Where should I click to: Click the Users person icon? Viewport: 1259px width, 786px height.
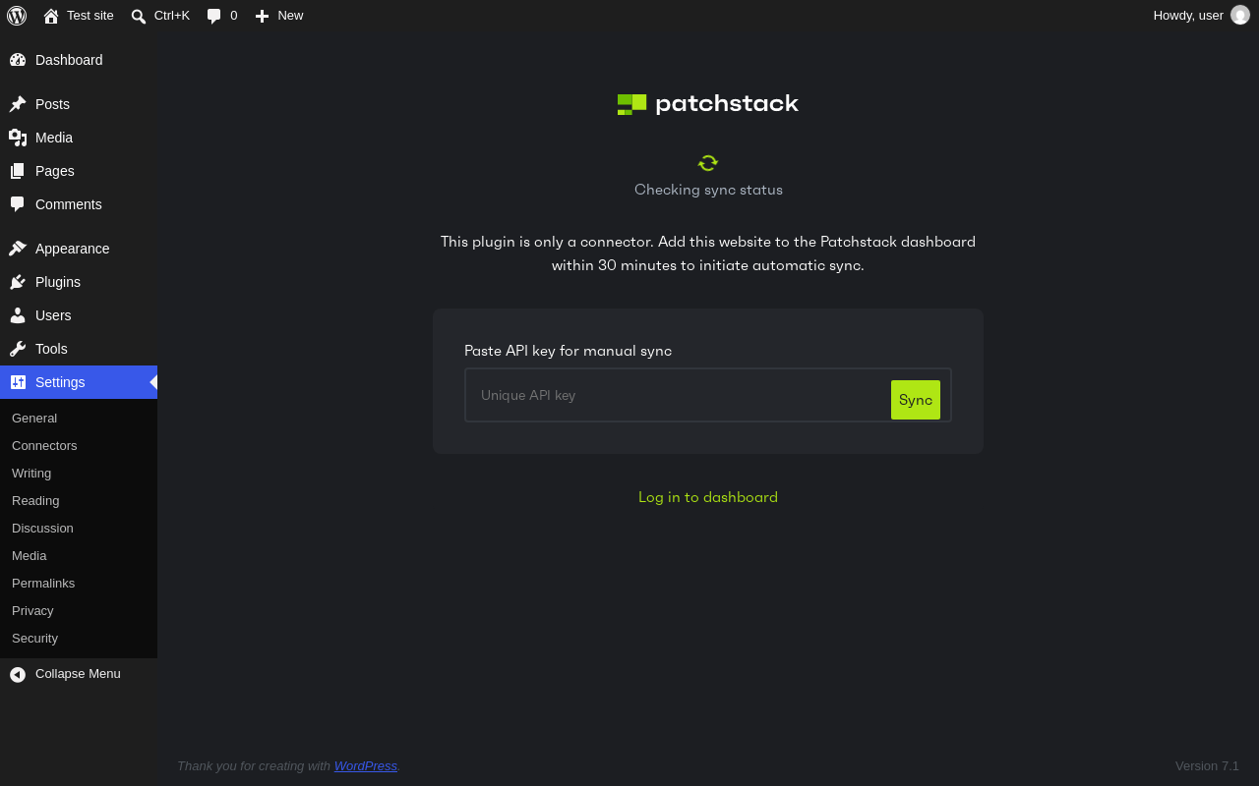18,315
